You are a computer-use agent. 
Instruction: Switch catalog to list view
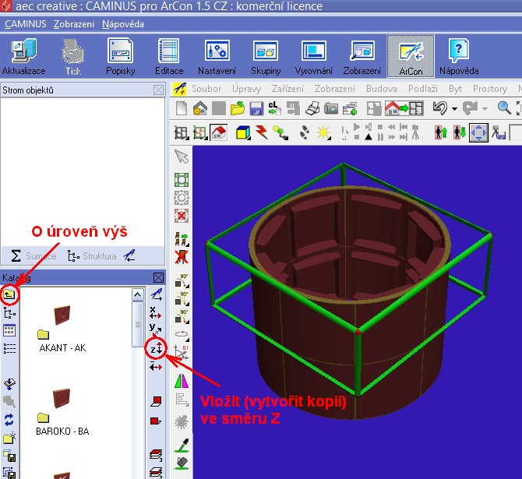(9, 348)
